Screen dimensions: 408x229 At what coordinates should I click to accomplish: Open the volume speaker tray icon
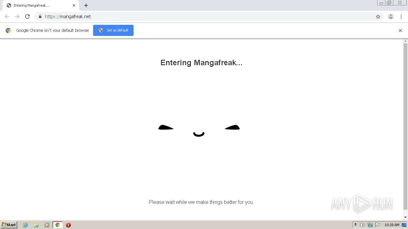[x=362, y=225]
